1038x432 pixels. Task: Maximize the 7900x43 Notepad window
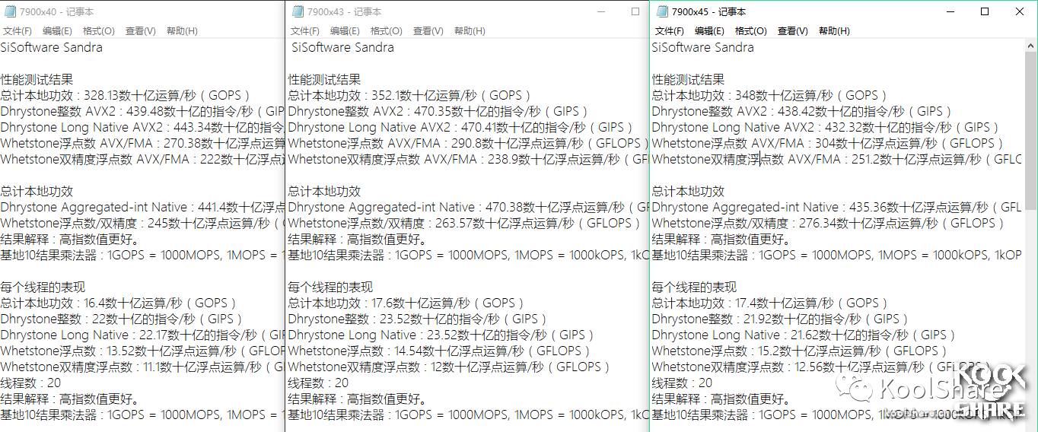pos(635,11)
